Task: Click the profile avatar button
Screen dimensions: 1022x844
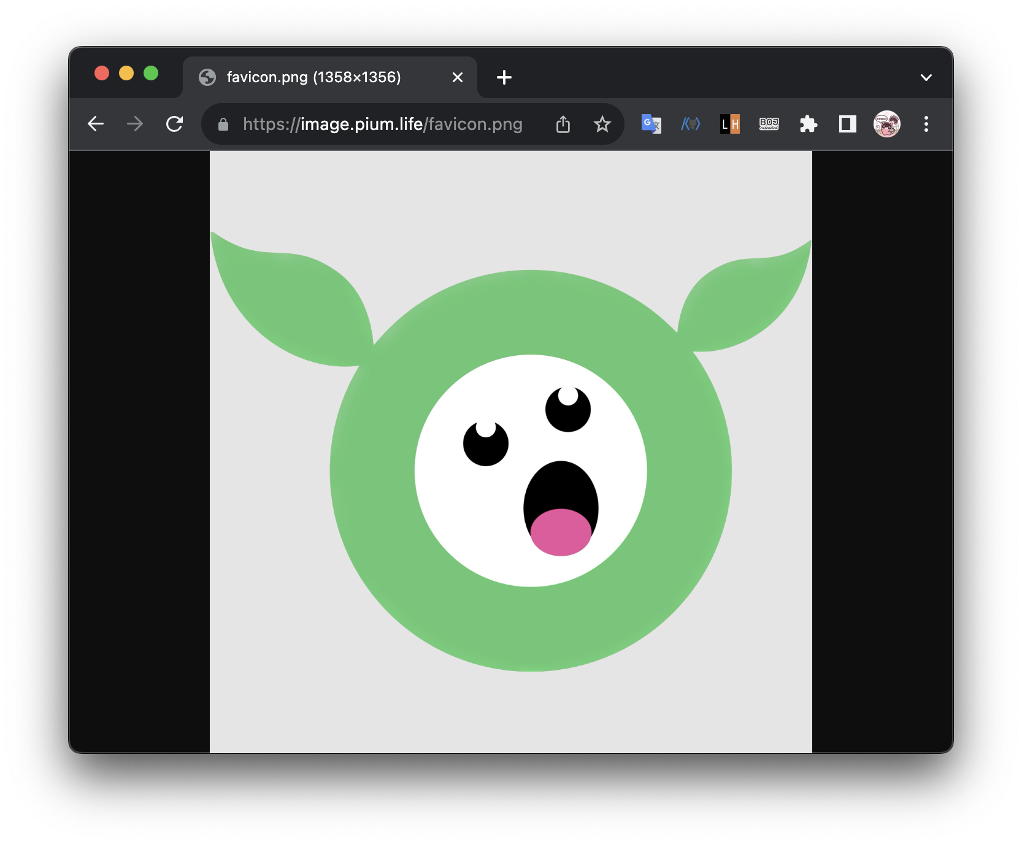Action: coord(886,125)
